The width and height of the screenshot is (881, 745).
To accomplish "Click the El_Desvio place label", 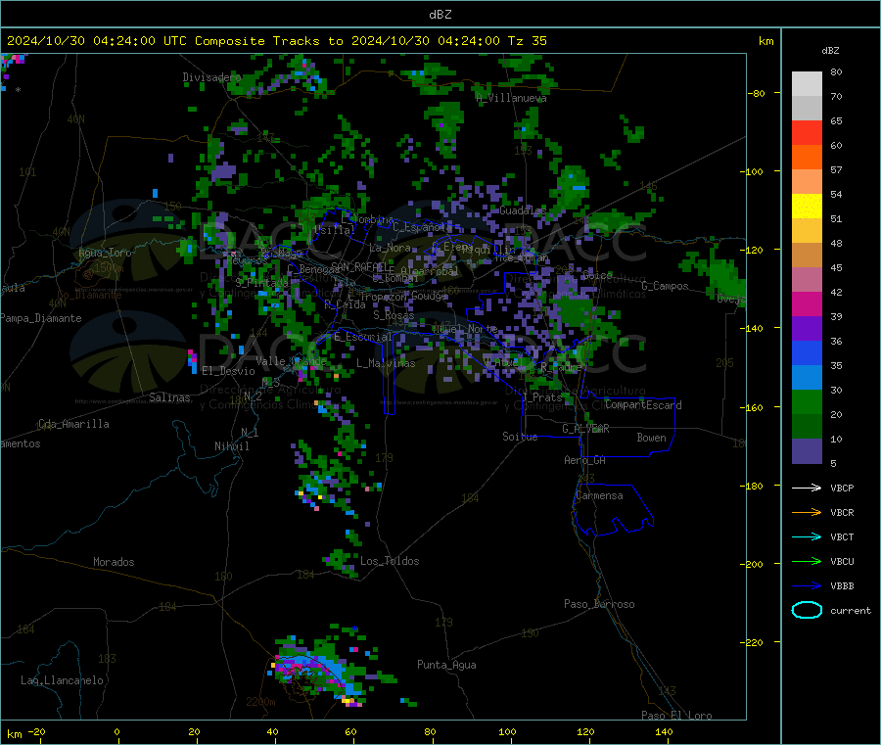I will coord(228,371).
